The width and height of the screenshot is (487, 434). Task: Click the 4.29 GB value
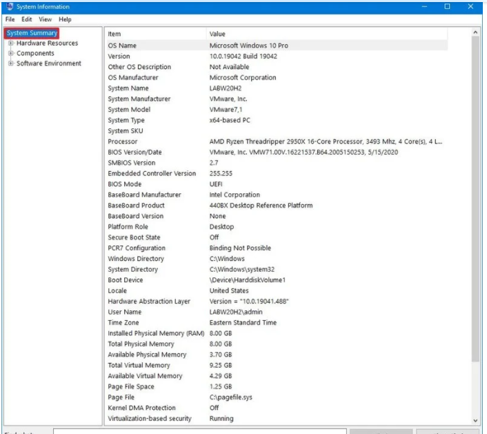pos(221,376)
